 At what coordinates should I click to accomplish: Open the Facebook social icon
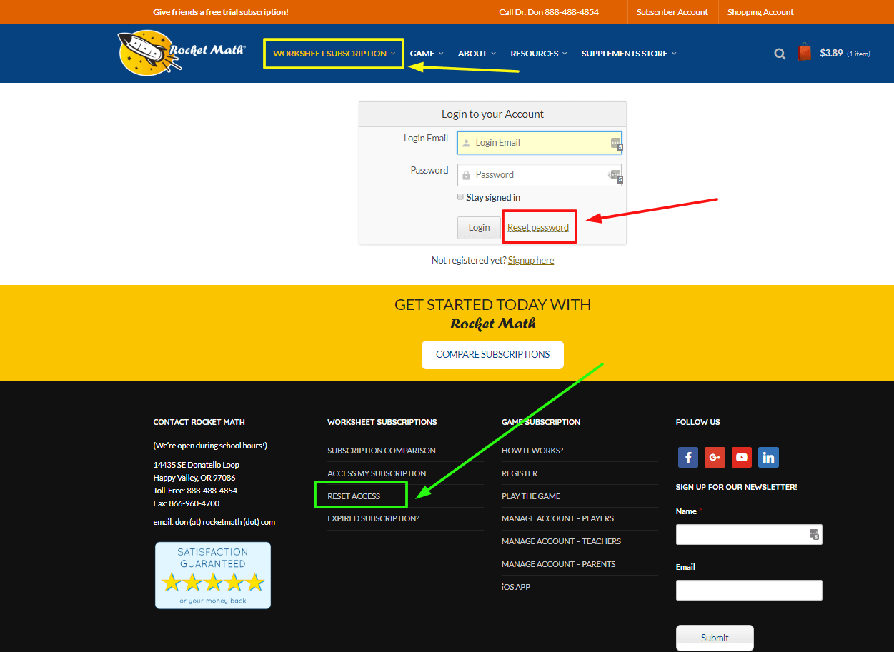[687, 457]
